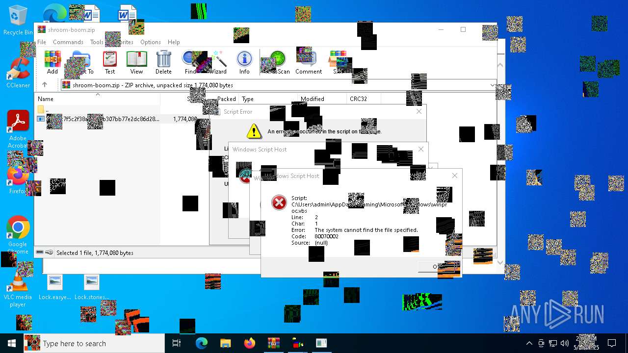Click the Find icon in WinRAR toolbar

click(190, 62)
